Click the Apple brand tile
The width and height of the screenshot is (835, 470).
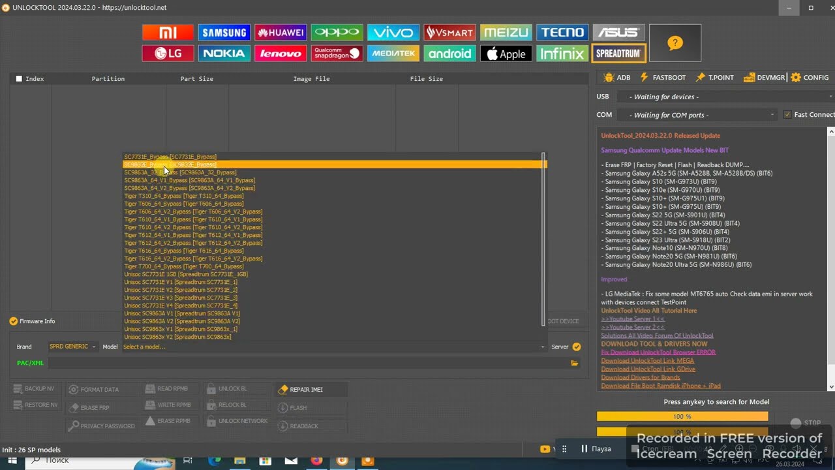[506, 54]
